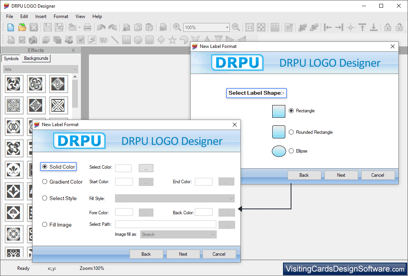
Task: Click the closed padlock lock icon
Action: tap(387, 27)
